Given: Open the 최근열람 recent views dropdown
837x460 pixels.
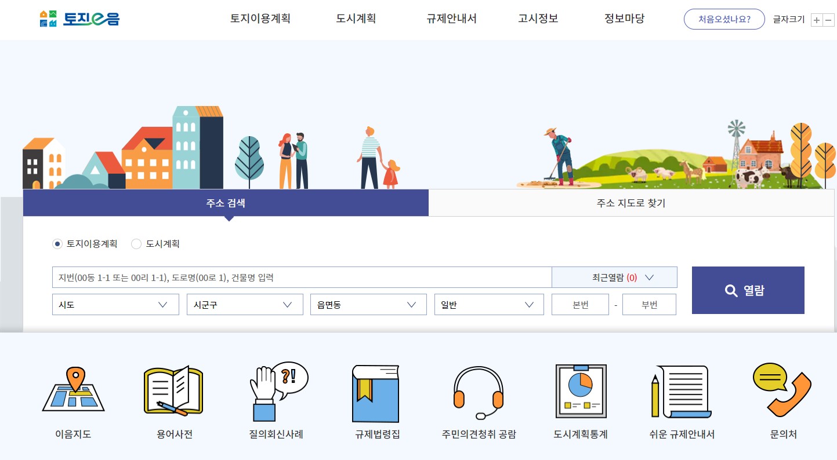Looking at the screenshot, I should tap(614, 277).
